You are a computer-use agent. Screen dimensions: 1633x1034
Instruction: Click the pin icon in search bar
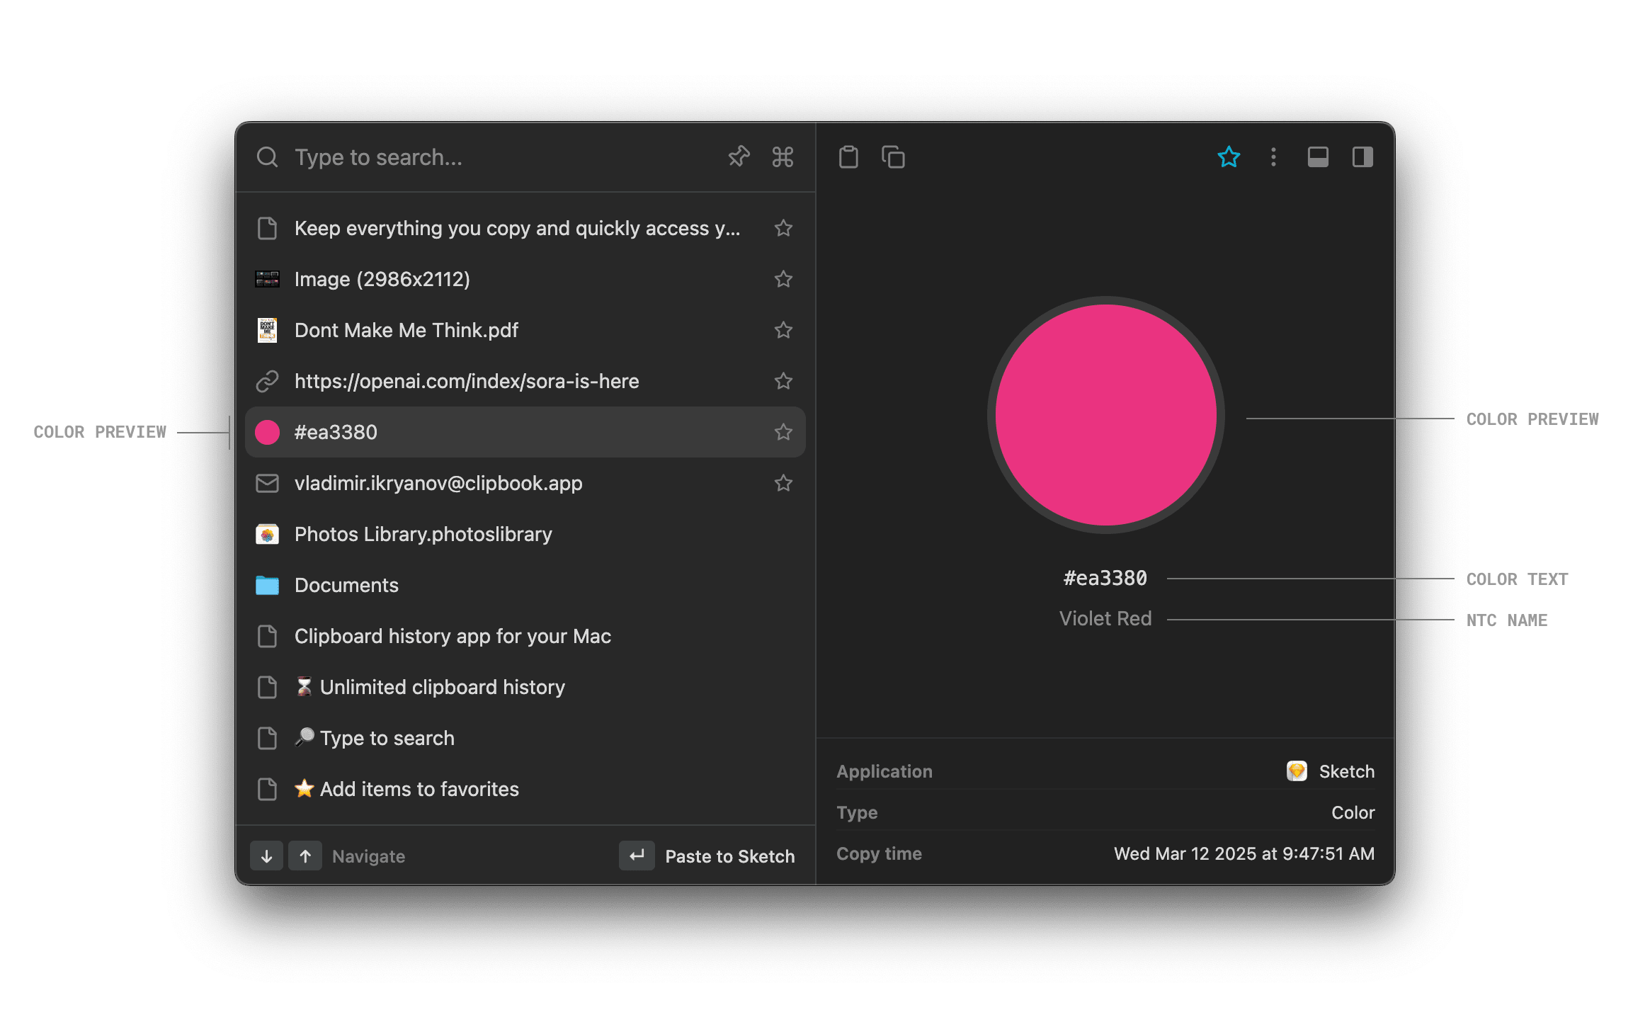click(738, 157)
